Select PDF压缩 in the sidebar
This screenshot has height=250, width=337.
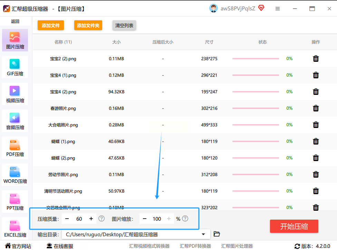click(15, 148)
